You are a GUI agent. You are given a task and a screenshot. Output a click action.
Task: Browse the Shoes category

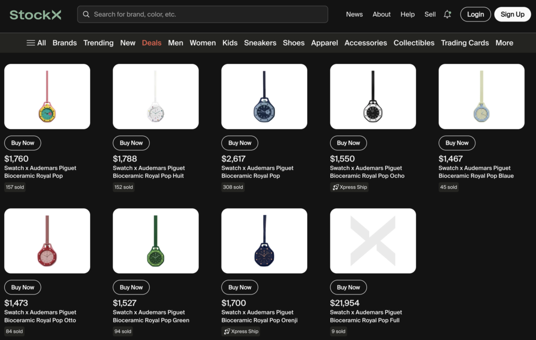tap(294, 43)
